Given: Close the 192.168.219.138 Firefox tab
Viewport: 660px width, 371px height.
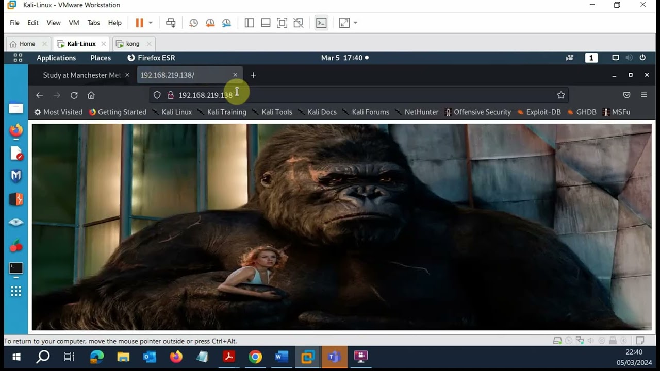Looking at the screenshot, I should point(235,75).
